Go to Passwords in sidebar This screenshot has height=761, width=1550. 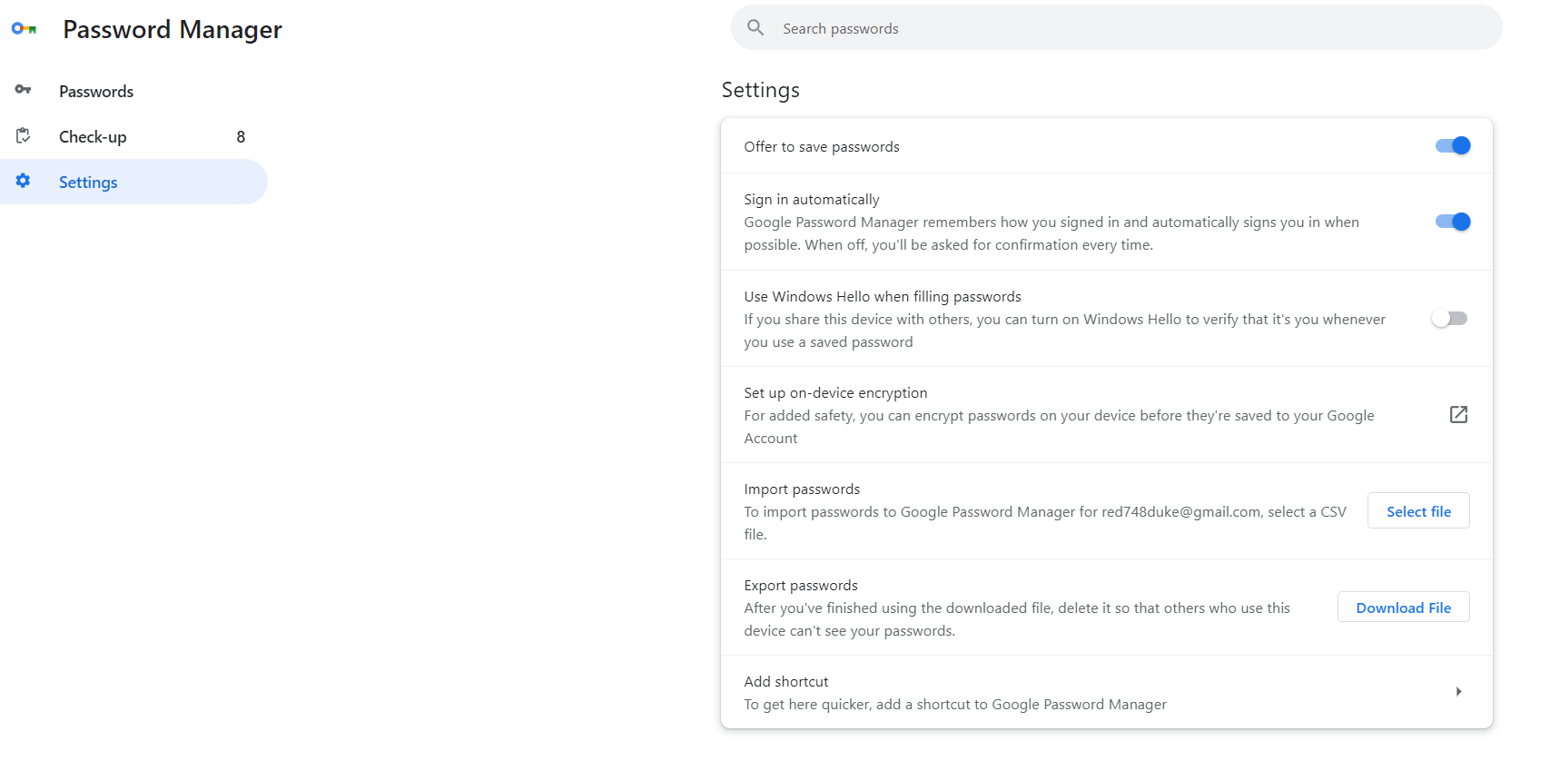point(96,92)
